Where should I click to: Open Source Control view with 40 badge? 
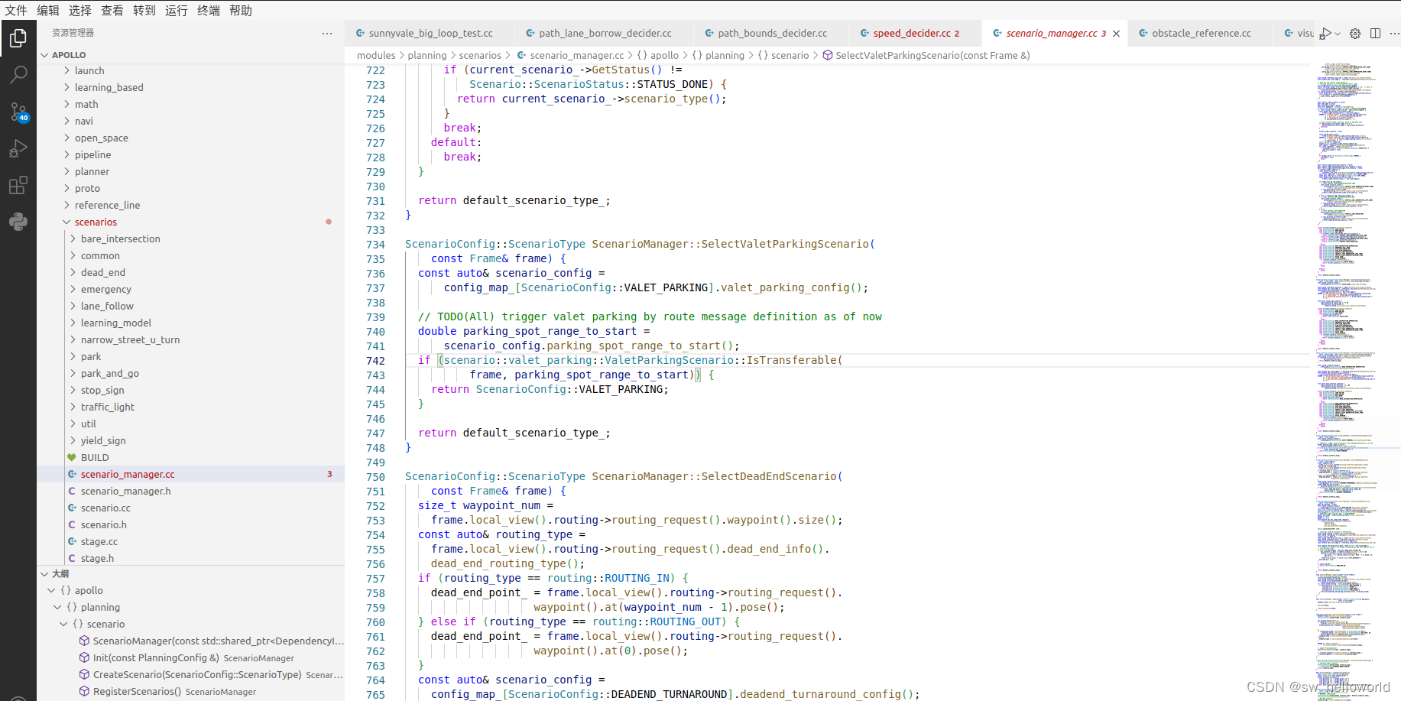click(18, 112)
